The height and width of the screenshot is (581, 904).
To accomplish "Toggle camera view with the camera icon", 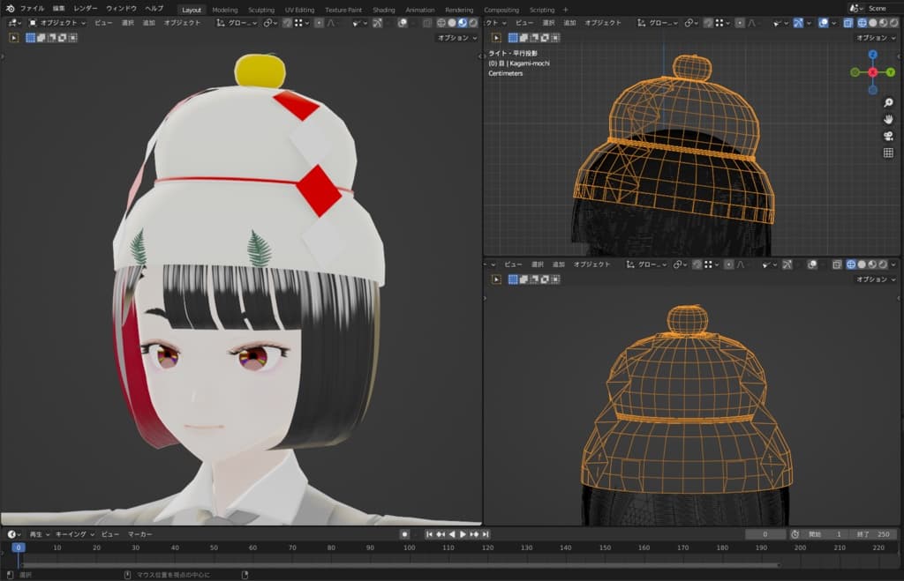I will [888, 136].
